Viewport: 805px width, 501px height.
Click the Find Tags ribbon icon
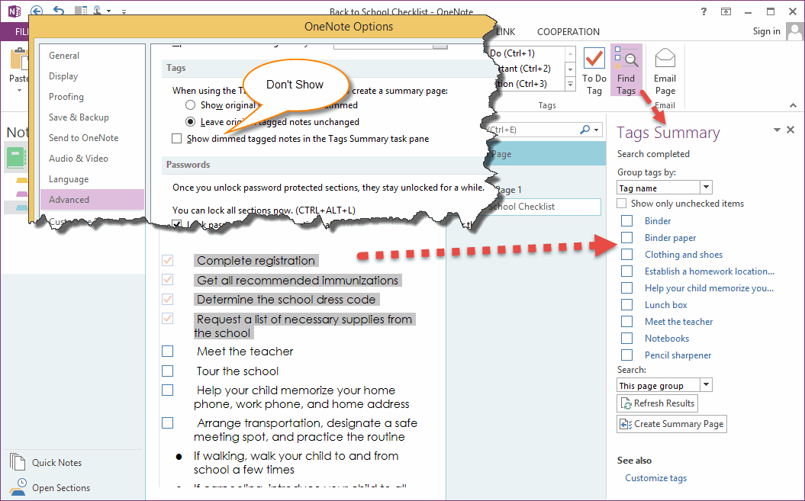point(626,59)
